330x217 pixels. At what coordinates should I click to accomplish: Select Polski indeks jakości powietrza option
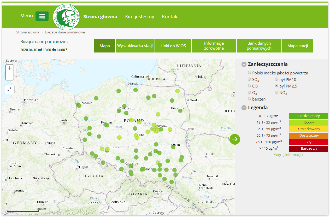(x=249, y=73)
